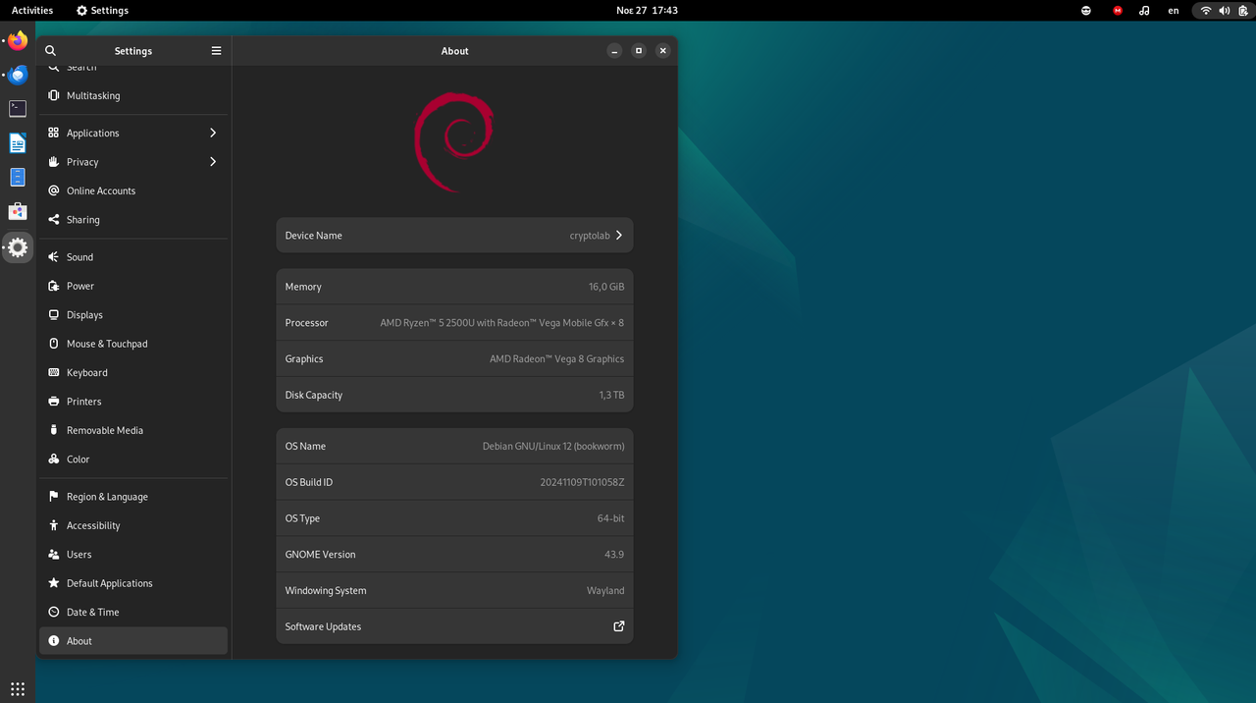
Task: Click disk capacity value '1,3 TB'
Action: coord(611,395)
